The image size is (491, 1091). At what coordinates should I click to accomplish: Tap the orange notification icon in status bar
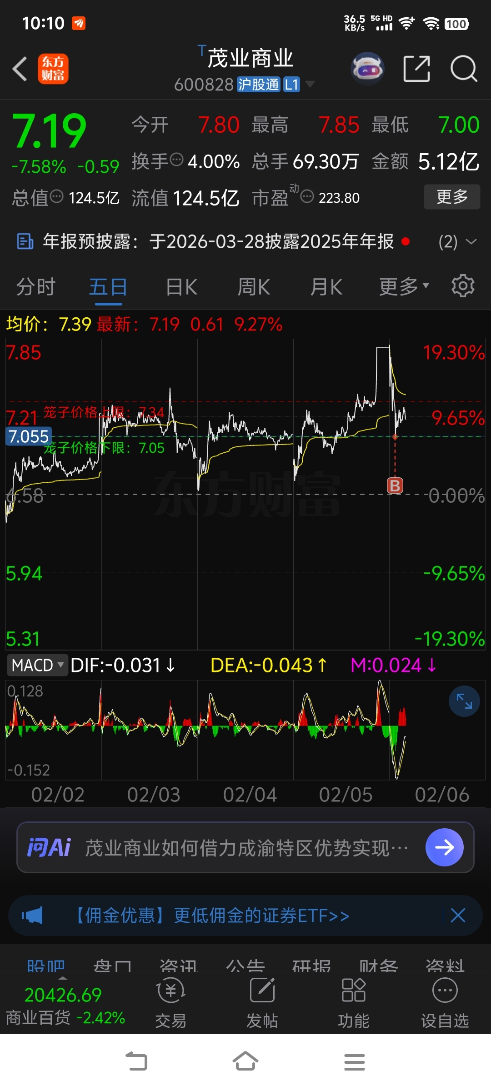79,23
